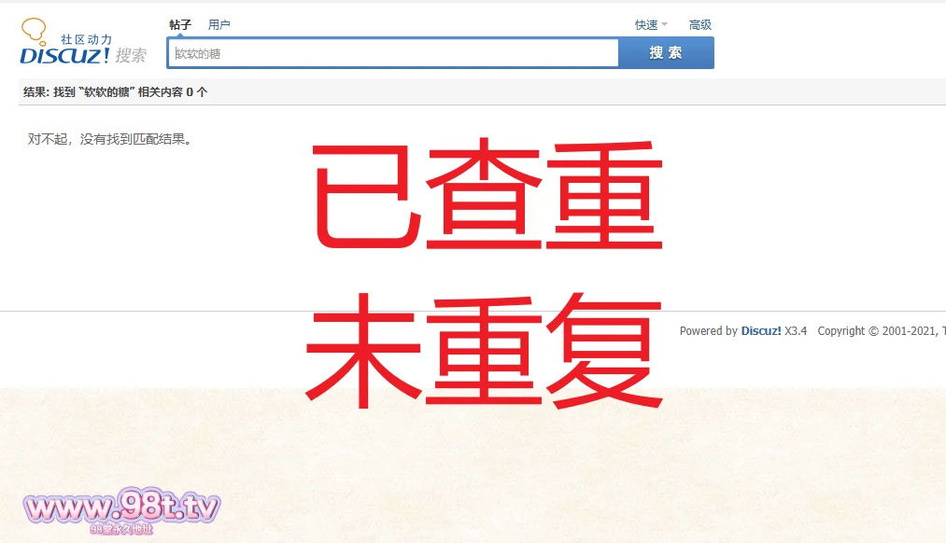Click the Powered by footer text
The width and height of the screenshot is (946, 543).
[x=708, y=331]
